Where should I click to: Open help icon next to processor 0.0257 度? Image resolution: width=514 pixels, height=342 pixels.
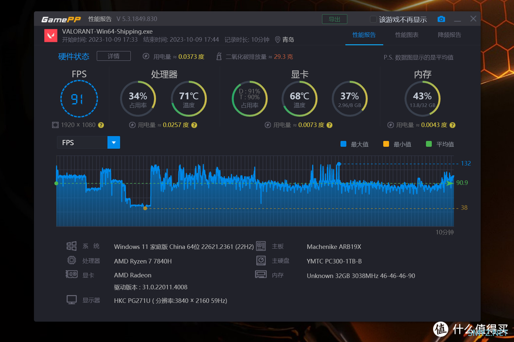click(194, 125)
